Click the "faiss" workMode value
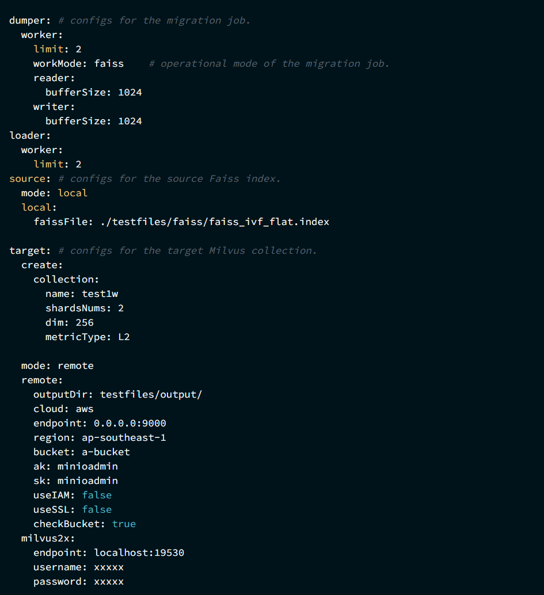Image resolution: width=544 pixels, height=595 pixels. 109,63
